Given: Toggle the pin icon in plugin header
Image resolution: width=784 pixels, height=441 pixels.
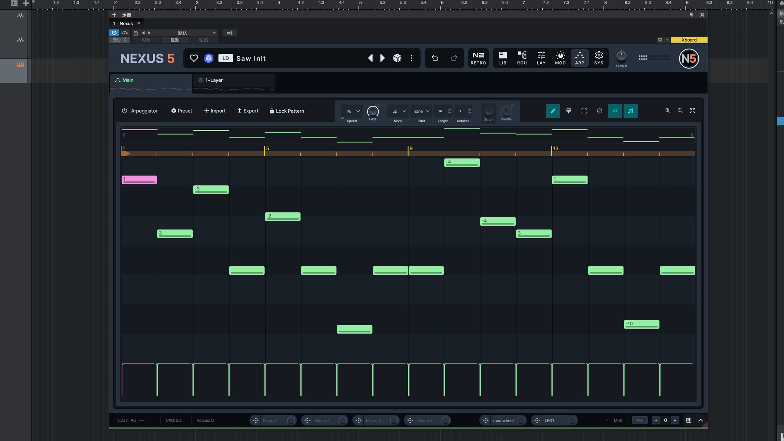Looking at the screenshot, I should 691,15.
